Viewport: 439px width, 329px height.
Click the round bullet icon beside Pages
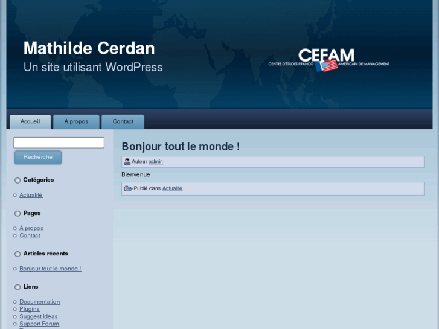point(18,213)
